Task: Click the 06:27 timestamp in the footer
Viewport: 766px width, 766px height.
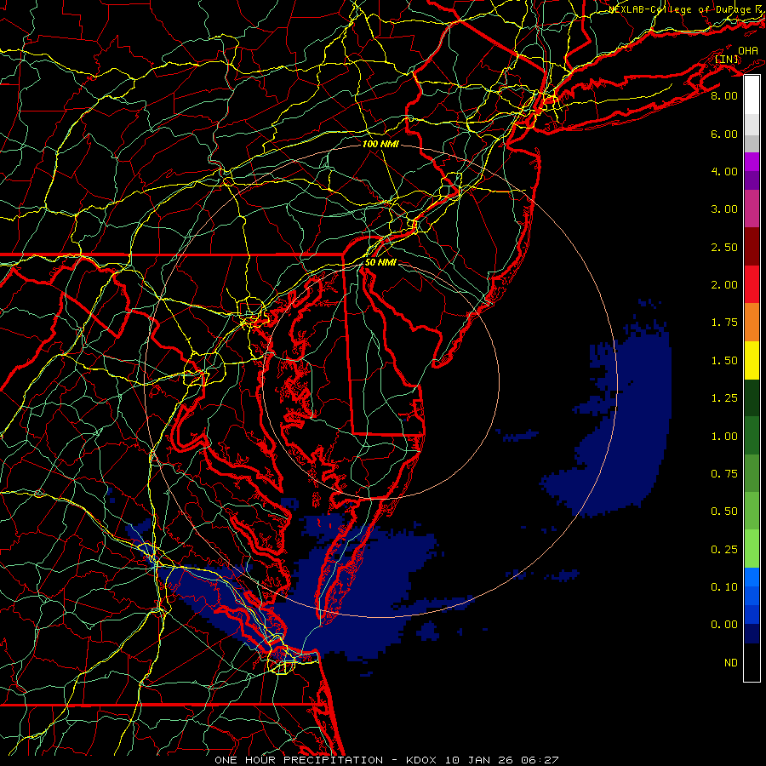Action: tap(540, 760)
